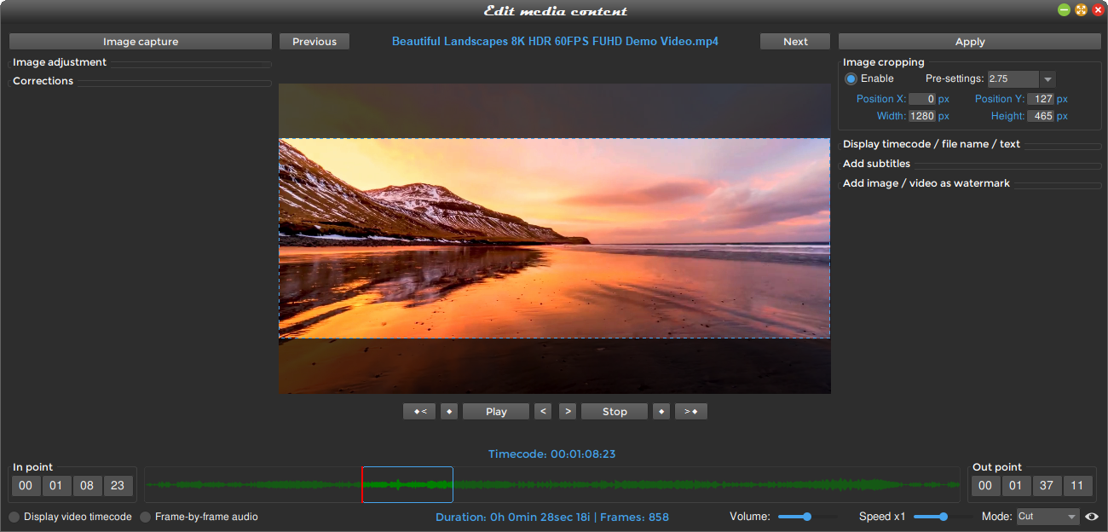This screenshot has width=1108, height=532.
Task: Open the Image capture panel
Action: tap(140, 41)
